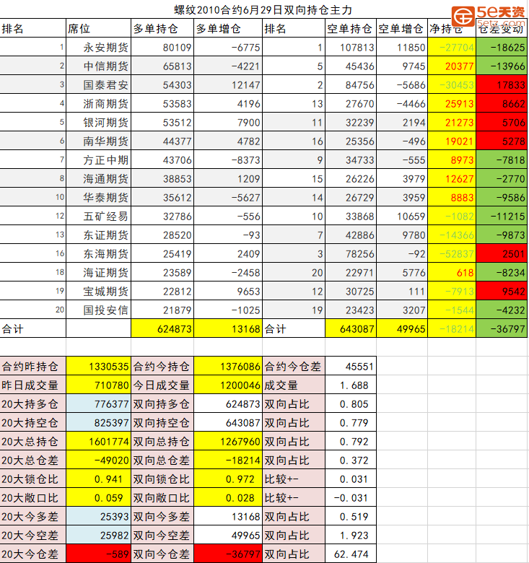Click the 双向总持仓 value 1267960
The height and width of the screenshot is (563, 529).
pos(228,441)
